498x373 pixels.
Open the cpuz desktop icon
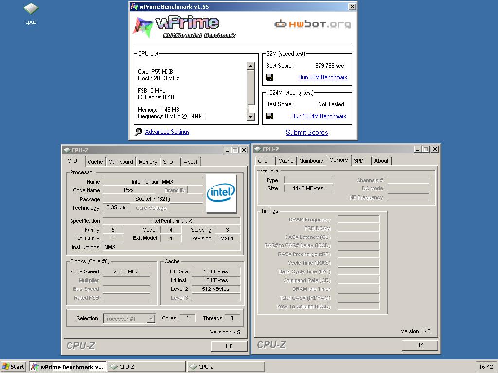pyautogui.click(x=31, y=13)
